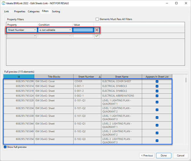
Task: Open the empty condition dropdown in new row
Action: 55,36
